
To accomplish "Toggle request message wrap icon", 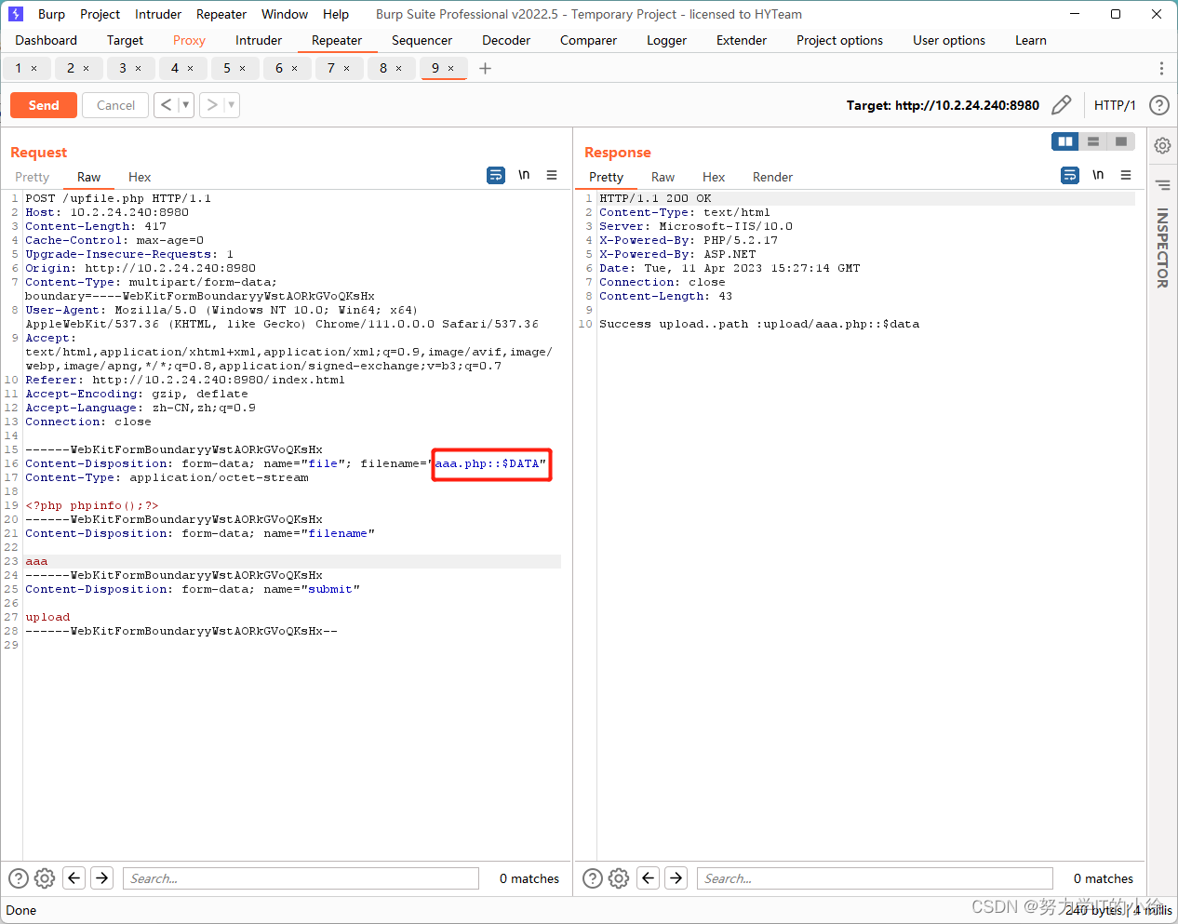I will pos(496,175).
